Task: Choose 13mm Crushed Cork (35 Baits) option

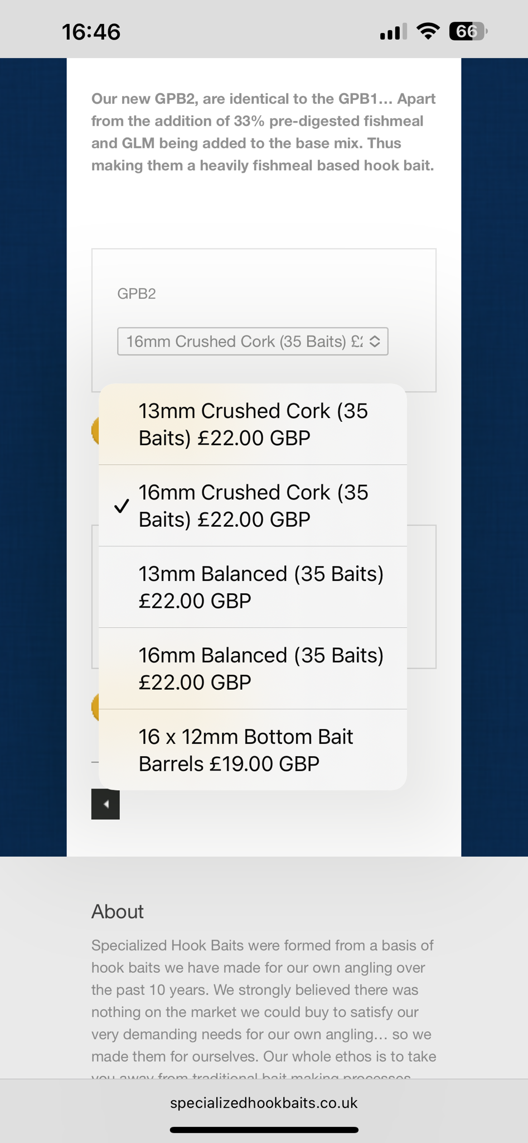Action: pos(253,424)
